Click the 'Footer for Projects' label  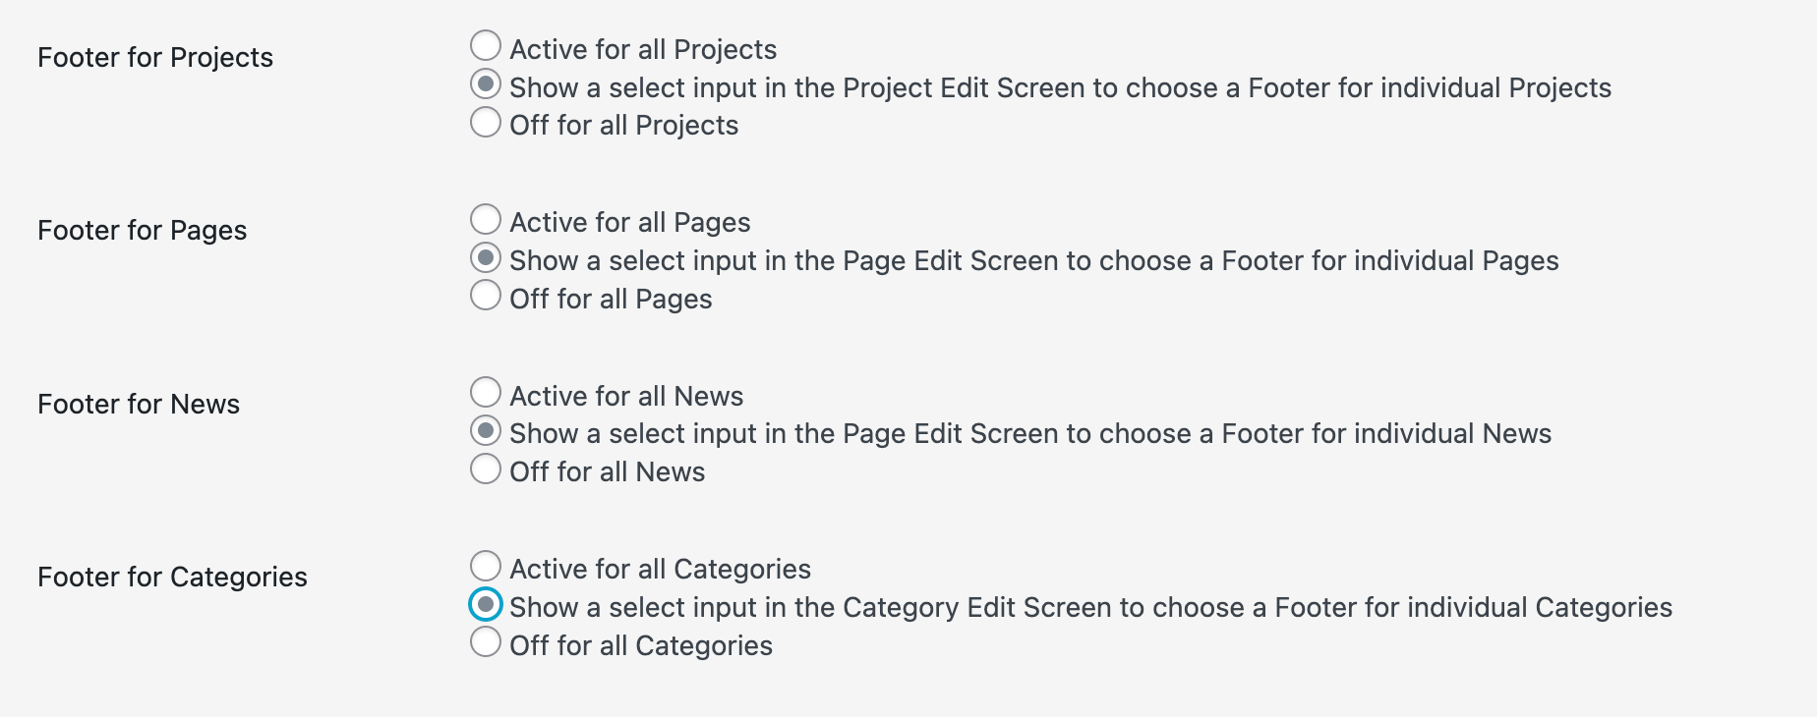[155, 57]
